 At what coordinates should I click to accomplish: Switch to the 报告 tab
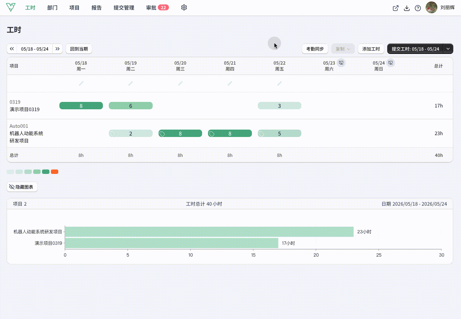click(x=97, y=8)
